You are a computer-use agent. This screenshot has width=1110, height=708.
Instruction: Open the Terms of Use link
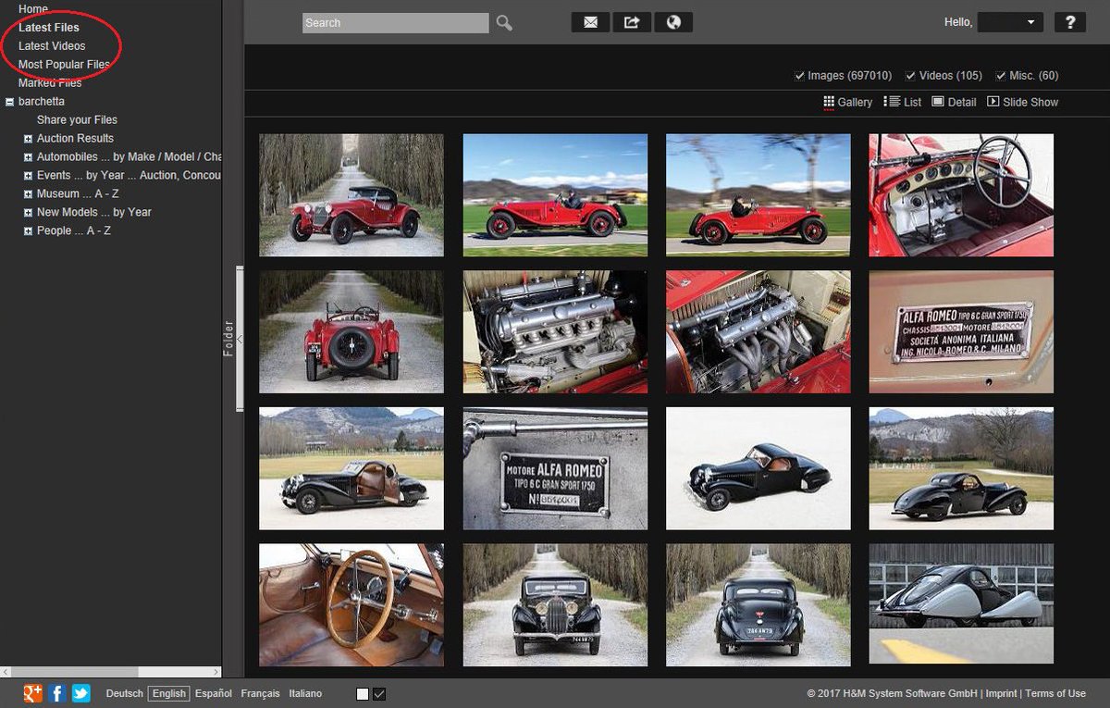pyautogui.click(x=1055, y=694)
